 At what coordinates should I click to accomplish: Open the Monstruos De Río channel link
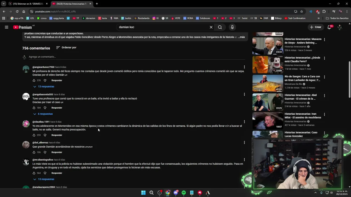tap(293, 84)
